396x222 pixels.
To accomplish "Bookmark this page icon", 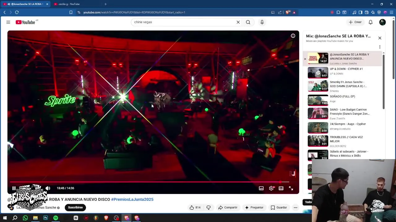I will pos(71,12).
